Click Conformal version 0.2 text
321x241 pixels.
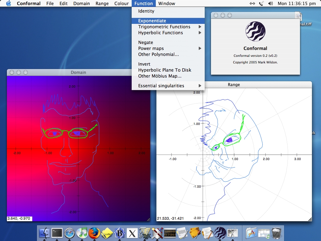tap(255, 56)
